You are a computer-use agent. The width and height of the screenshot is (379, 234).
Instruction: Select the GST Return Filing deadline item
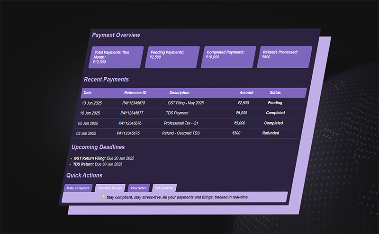click(104, 158)
